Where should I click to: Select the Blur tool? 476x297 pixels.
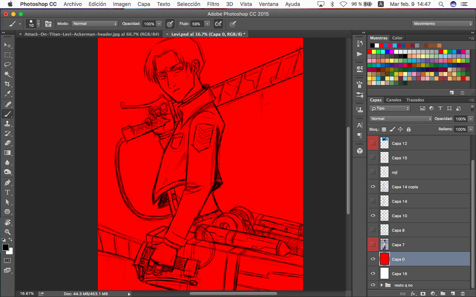pos(7,162)
